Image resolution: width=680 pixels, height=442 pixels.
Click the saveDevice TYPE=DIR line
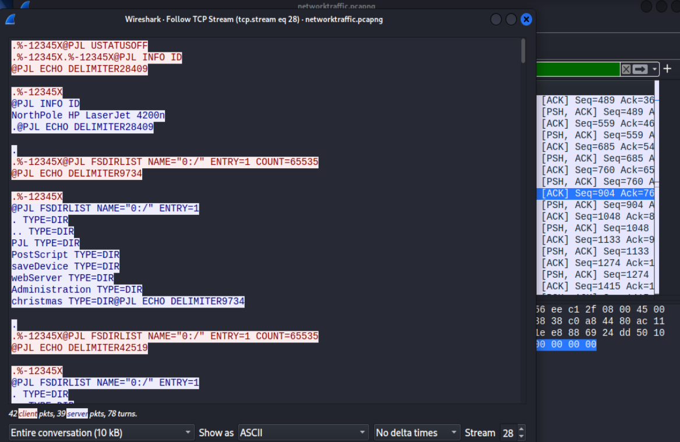(x=65, y=267)
